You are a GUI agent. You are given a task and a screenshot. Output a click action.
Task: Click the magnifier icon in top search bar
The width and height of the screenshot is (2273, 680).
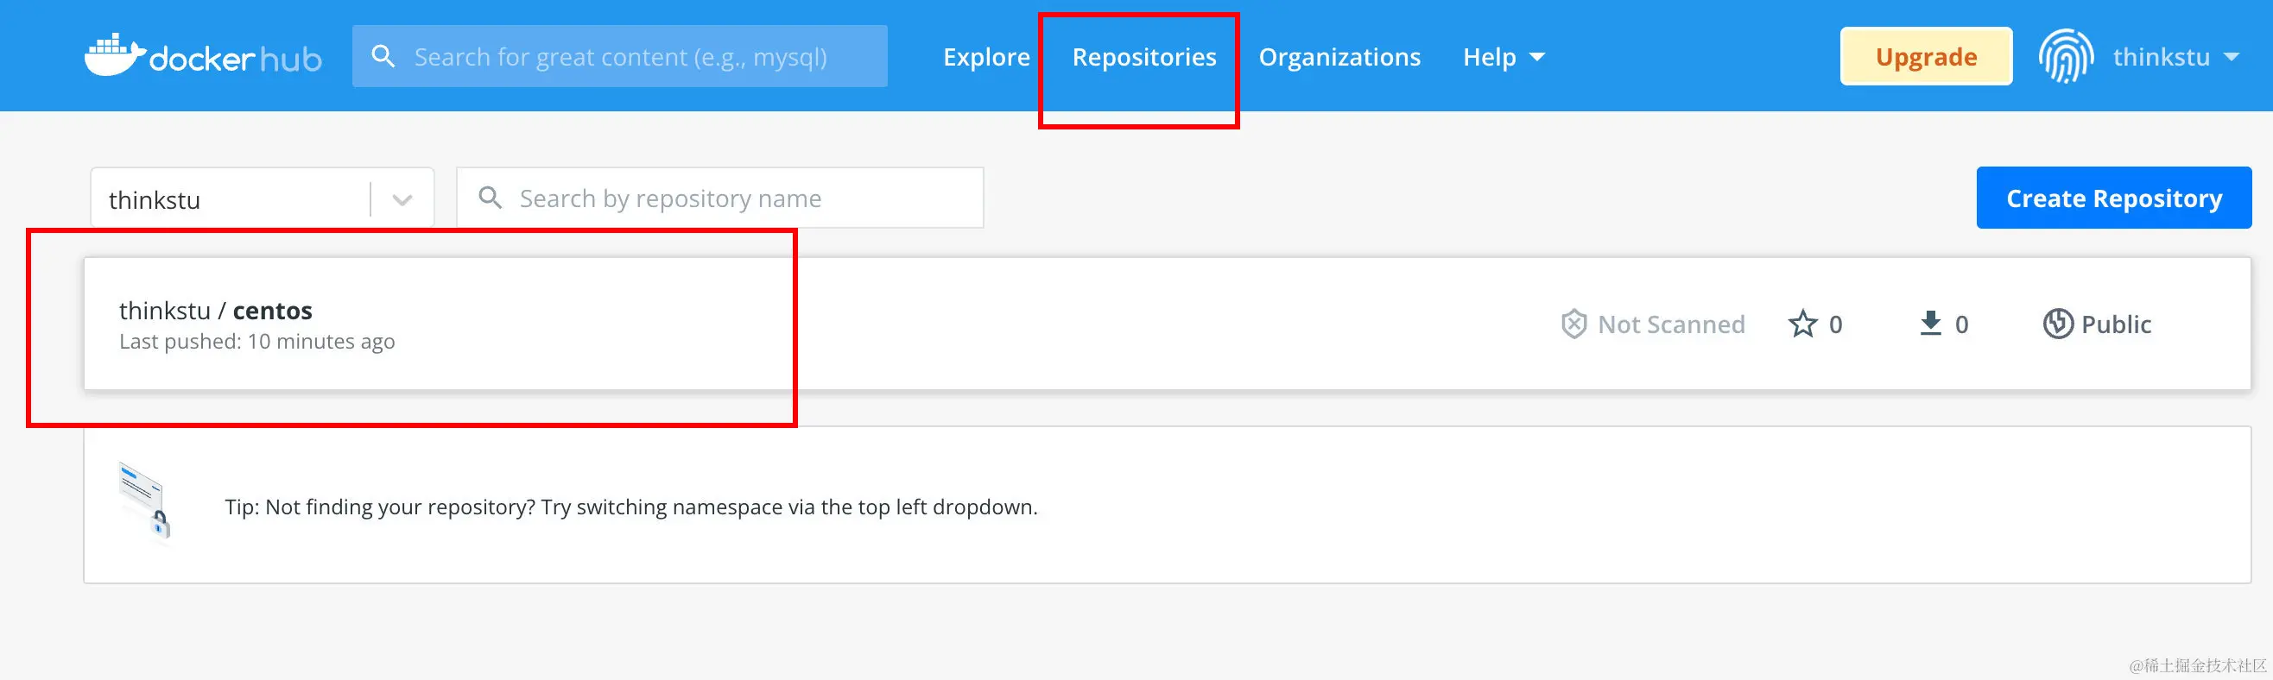click(x=383, y=56)
